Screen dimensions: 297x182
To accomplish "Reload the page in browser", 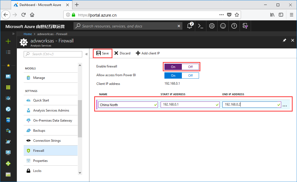I will [x=23, y=15].
